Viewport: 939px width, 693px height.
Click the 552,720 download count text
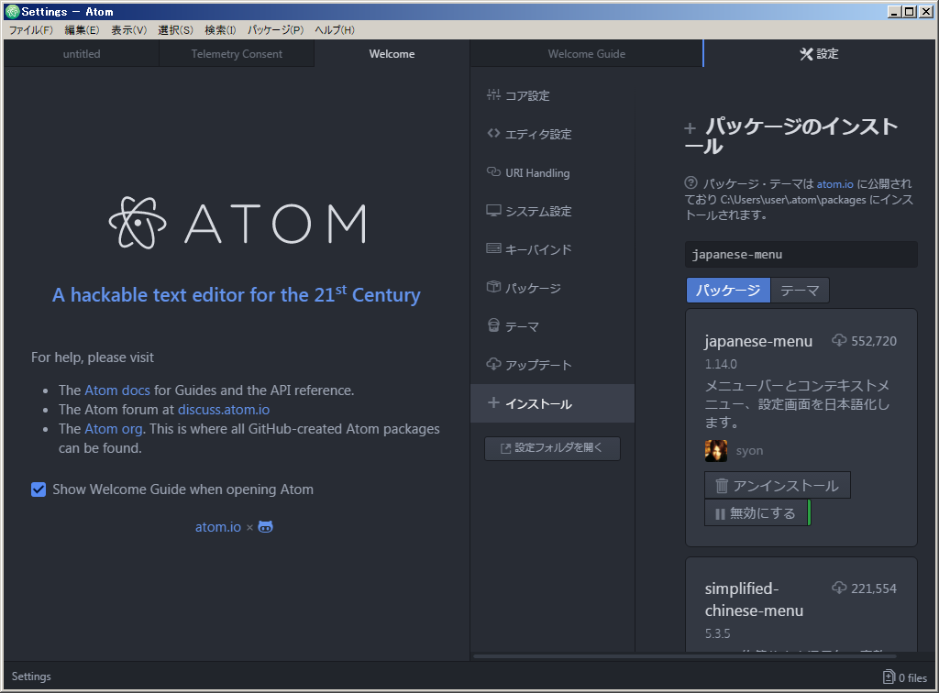(874, 341)
